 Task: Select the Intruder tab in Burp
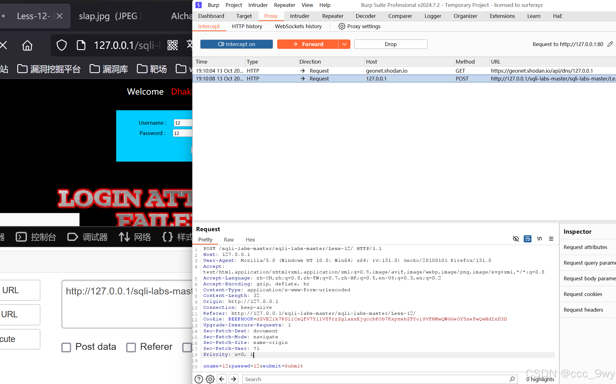click(x=299, y=16)
